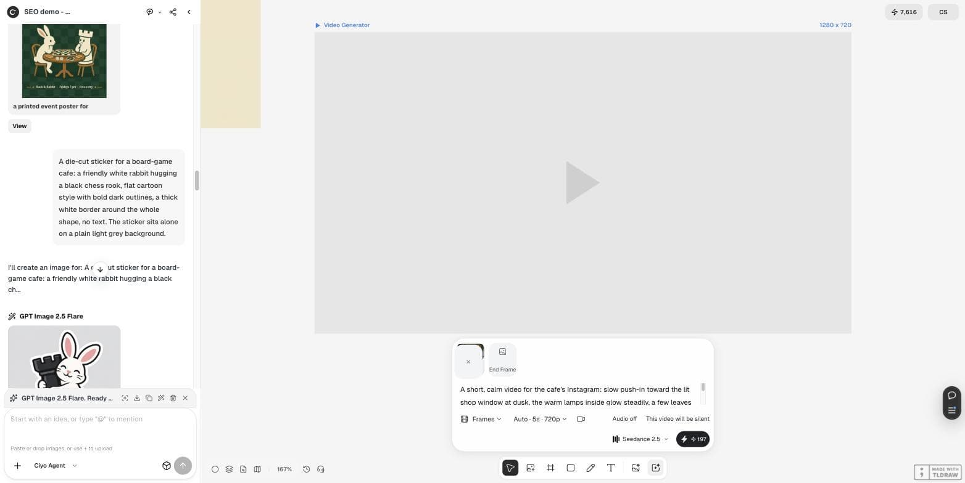
Task: Select the image add tool in toolbar
Action: (x=530, y=468)
